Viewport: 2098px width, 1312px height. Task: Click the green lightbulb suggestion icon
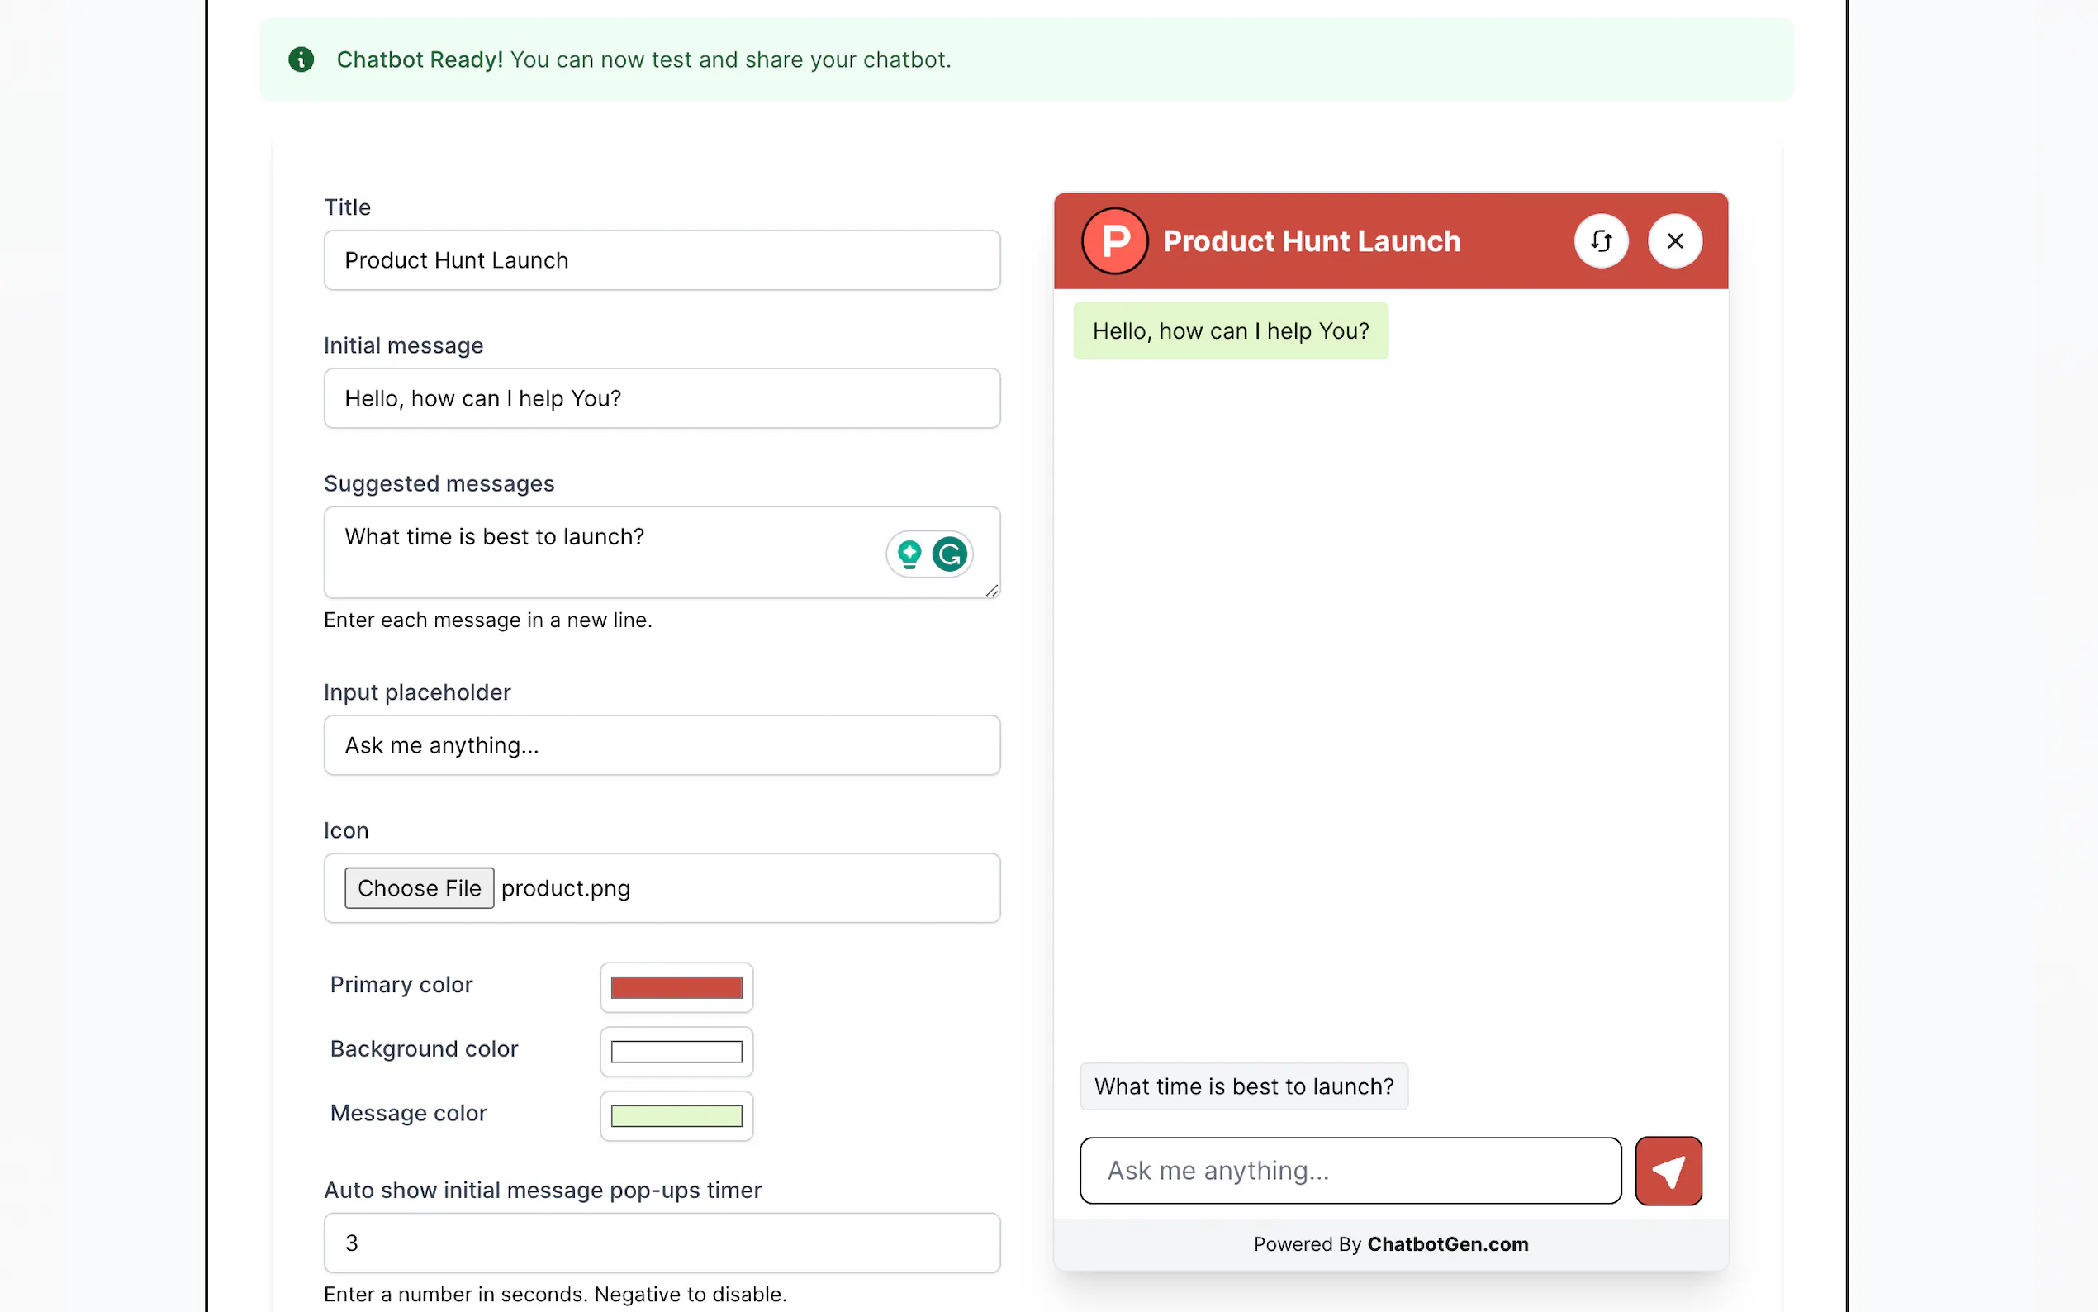(x=909, y=554)
